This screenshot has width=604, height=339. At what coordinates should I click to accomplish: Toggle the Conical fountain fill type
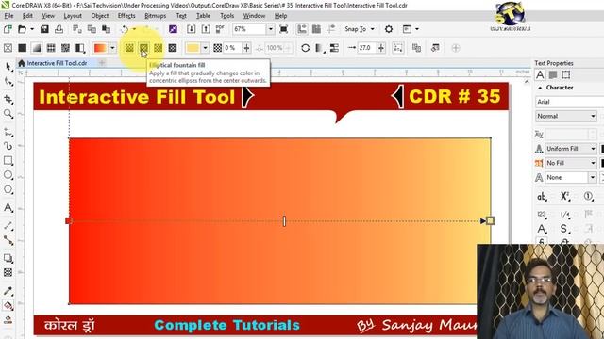pos(158,48)
